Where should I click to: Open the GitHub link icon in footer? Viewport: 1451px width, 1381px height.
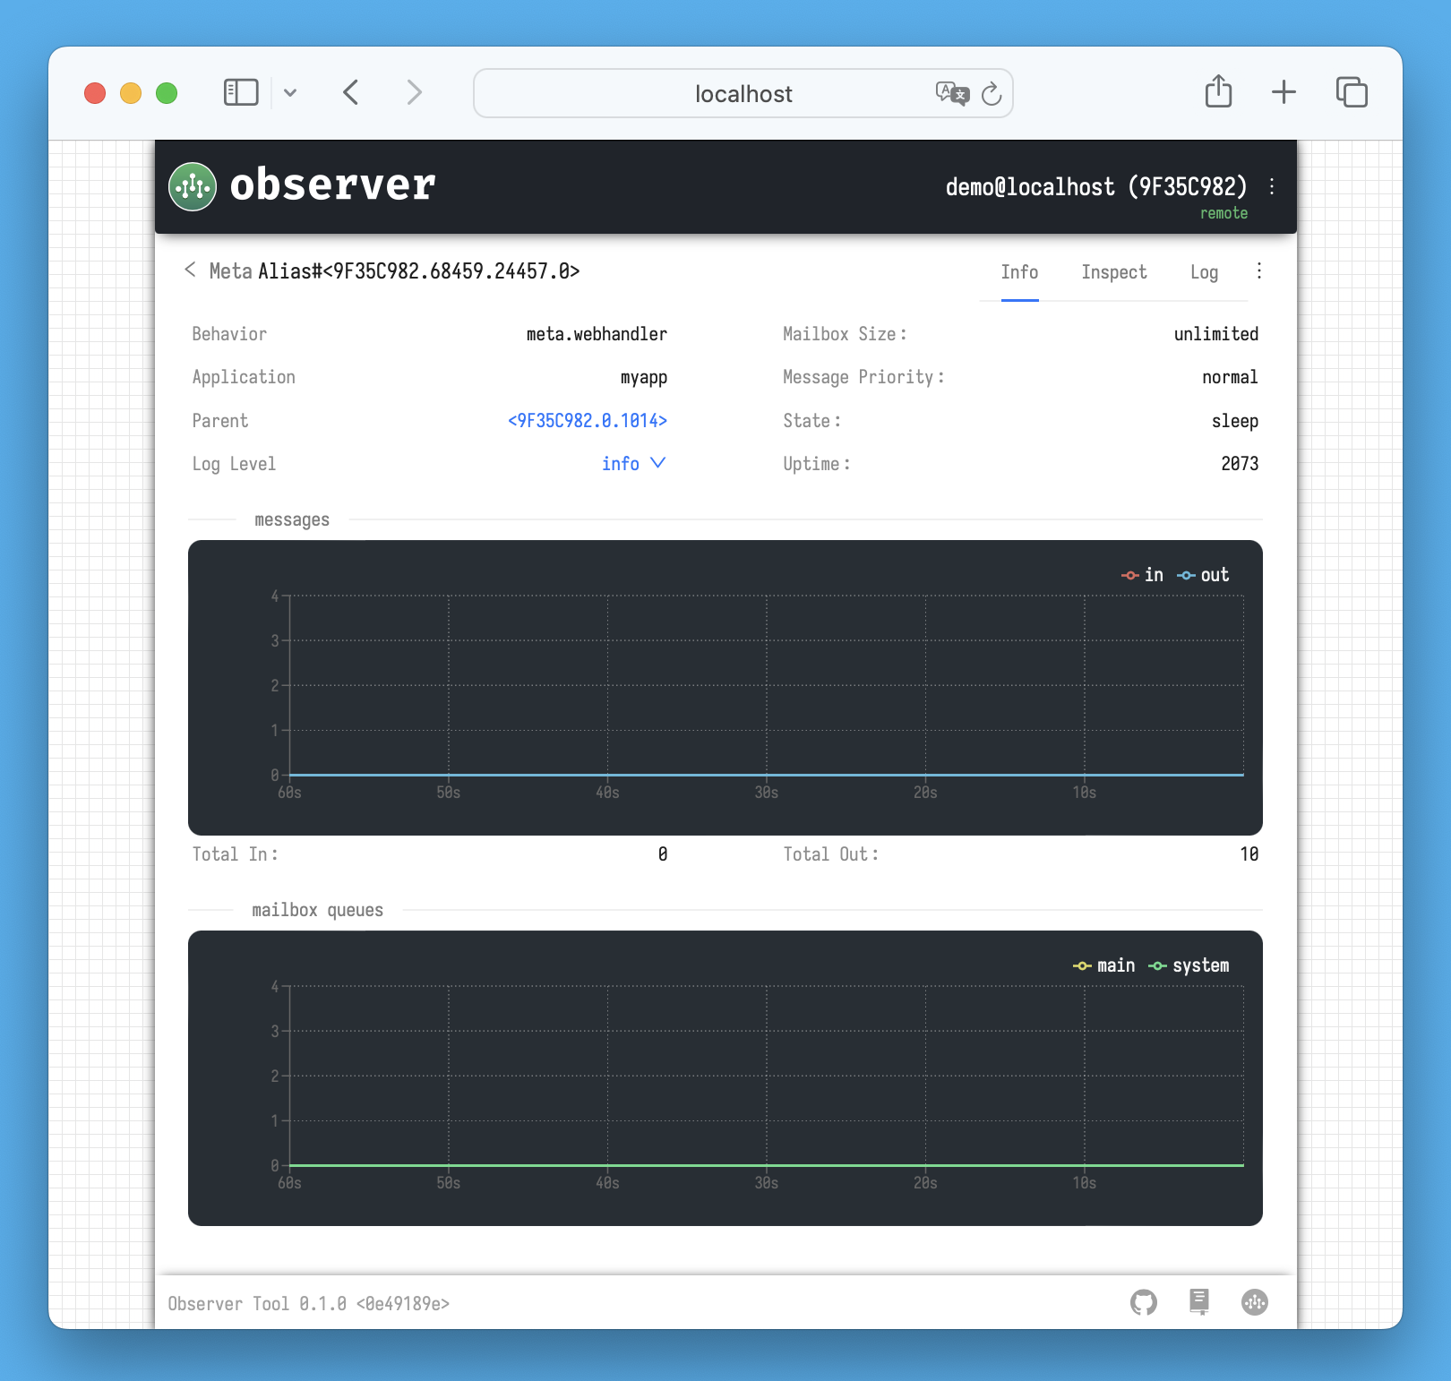click(1144, 1302)
